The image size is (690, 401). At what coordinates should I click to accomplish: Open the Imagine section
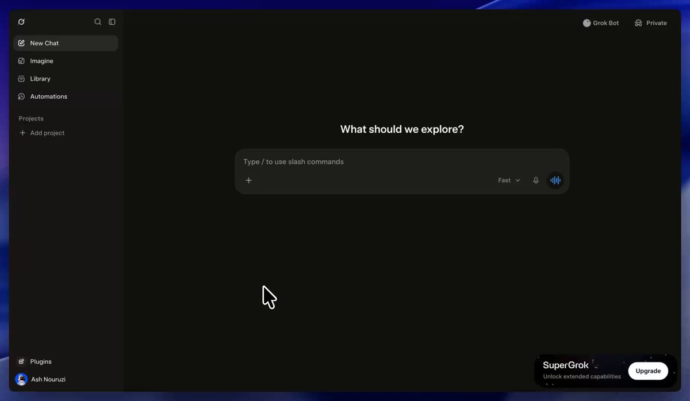click(x=66, y=61)
